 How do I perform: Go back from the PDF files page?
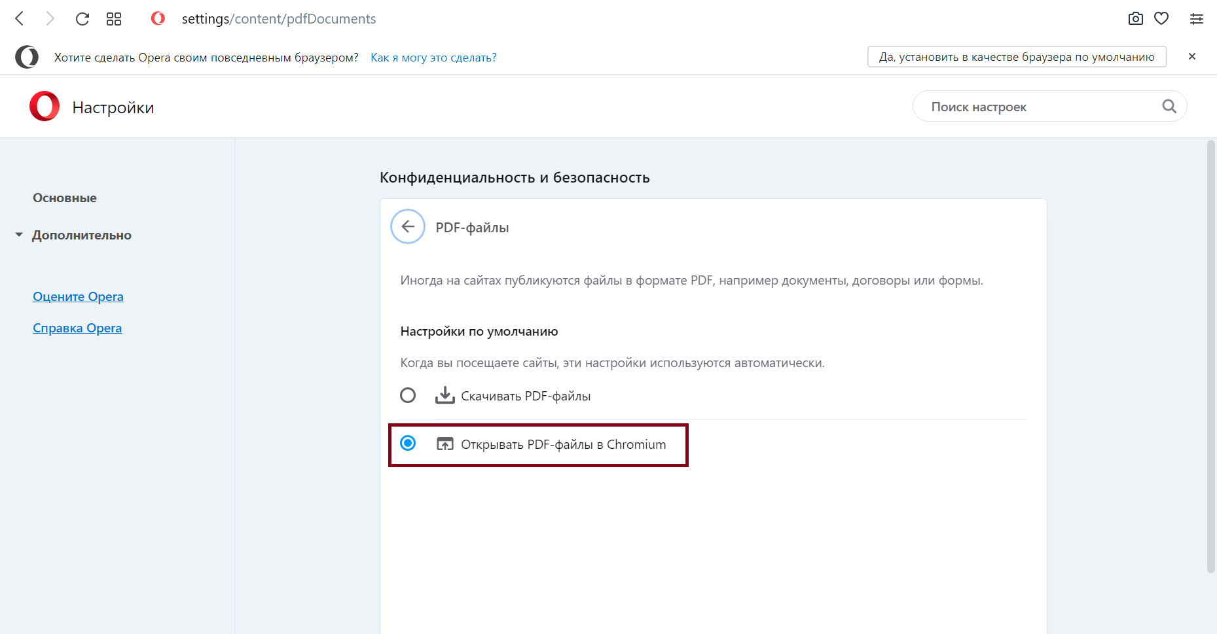pyautogui.click(x=408, y=227)
